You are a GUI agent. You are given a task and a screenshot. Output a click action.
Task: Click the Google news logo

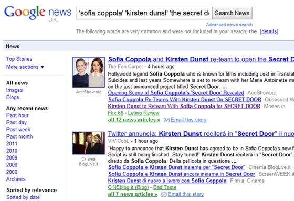[38, 13]
